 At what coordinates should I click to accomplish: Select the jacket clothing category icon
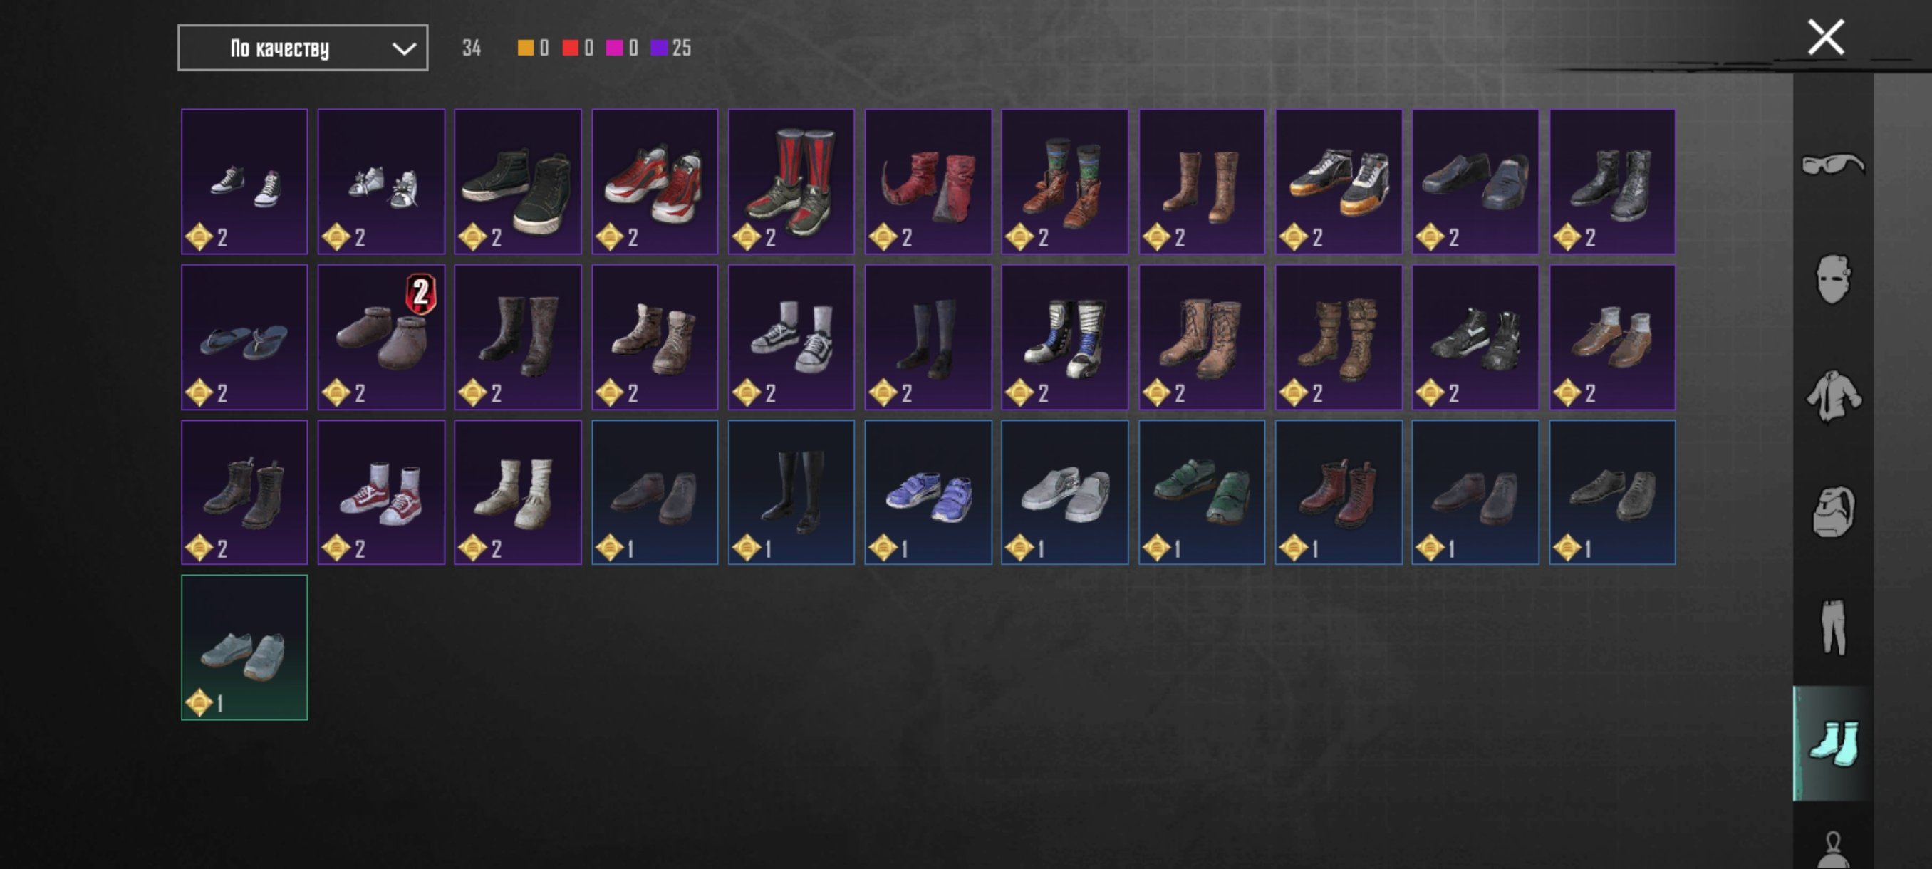tap(1832, 395)
